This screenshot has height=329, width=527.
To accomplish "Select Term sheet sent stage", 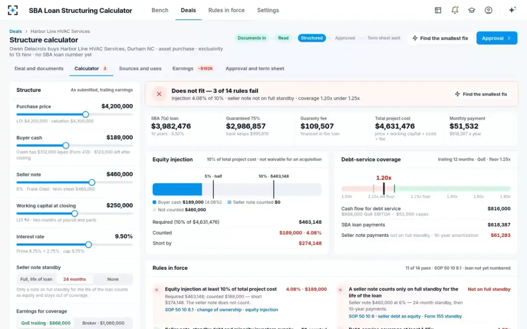I will point(384,38).
